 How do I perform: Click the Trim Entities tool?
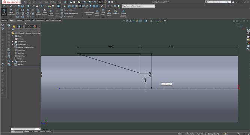(38, 12)
